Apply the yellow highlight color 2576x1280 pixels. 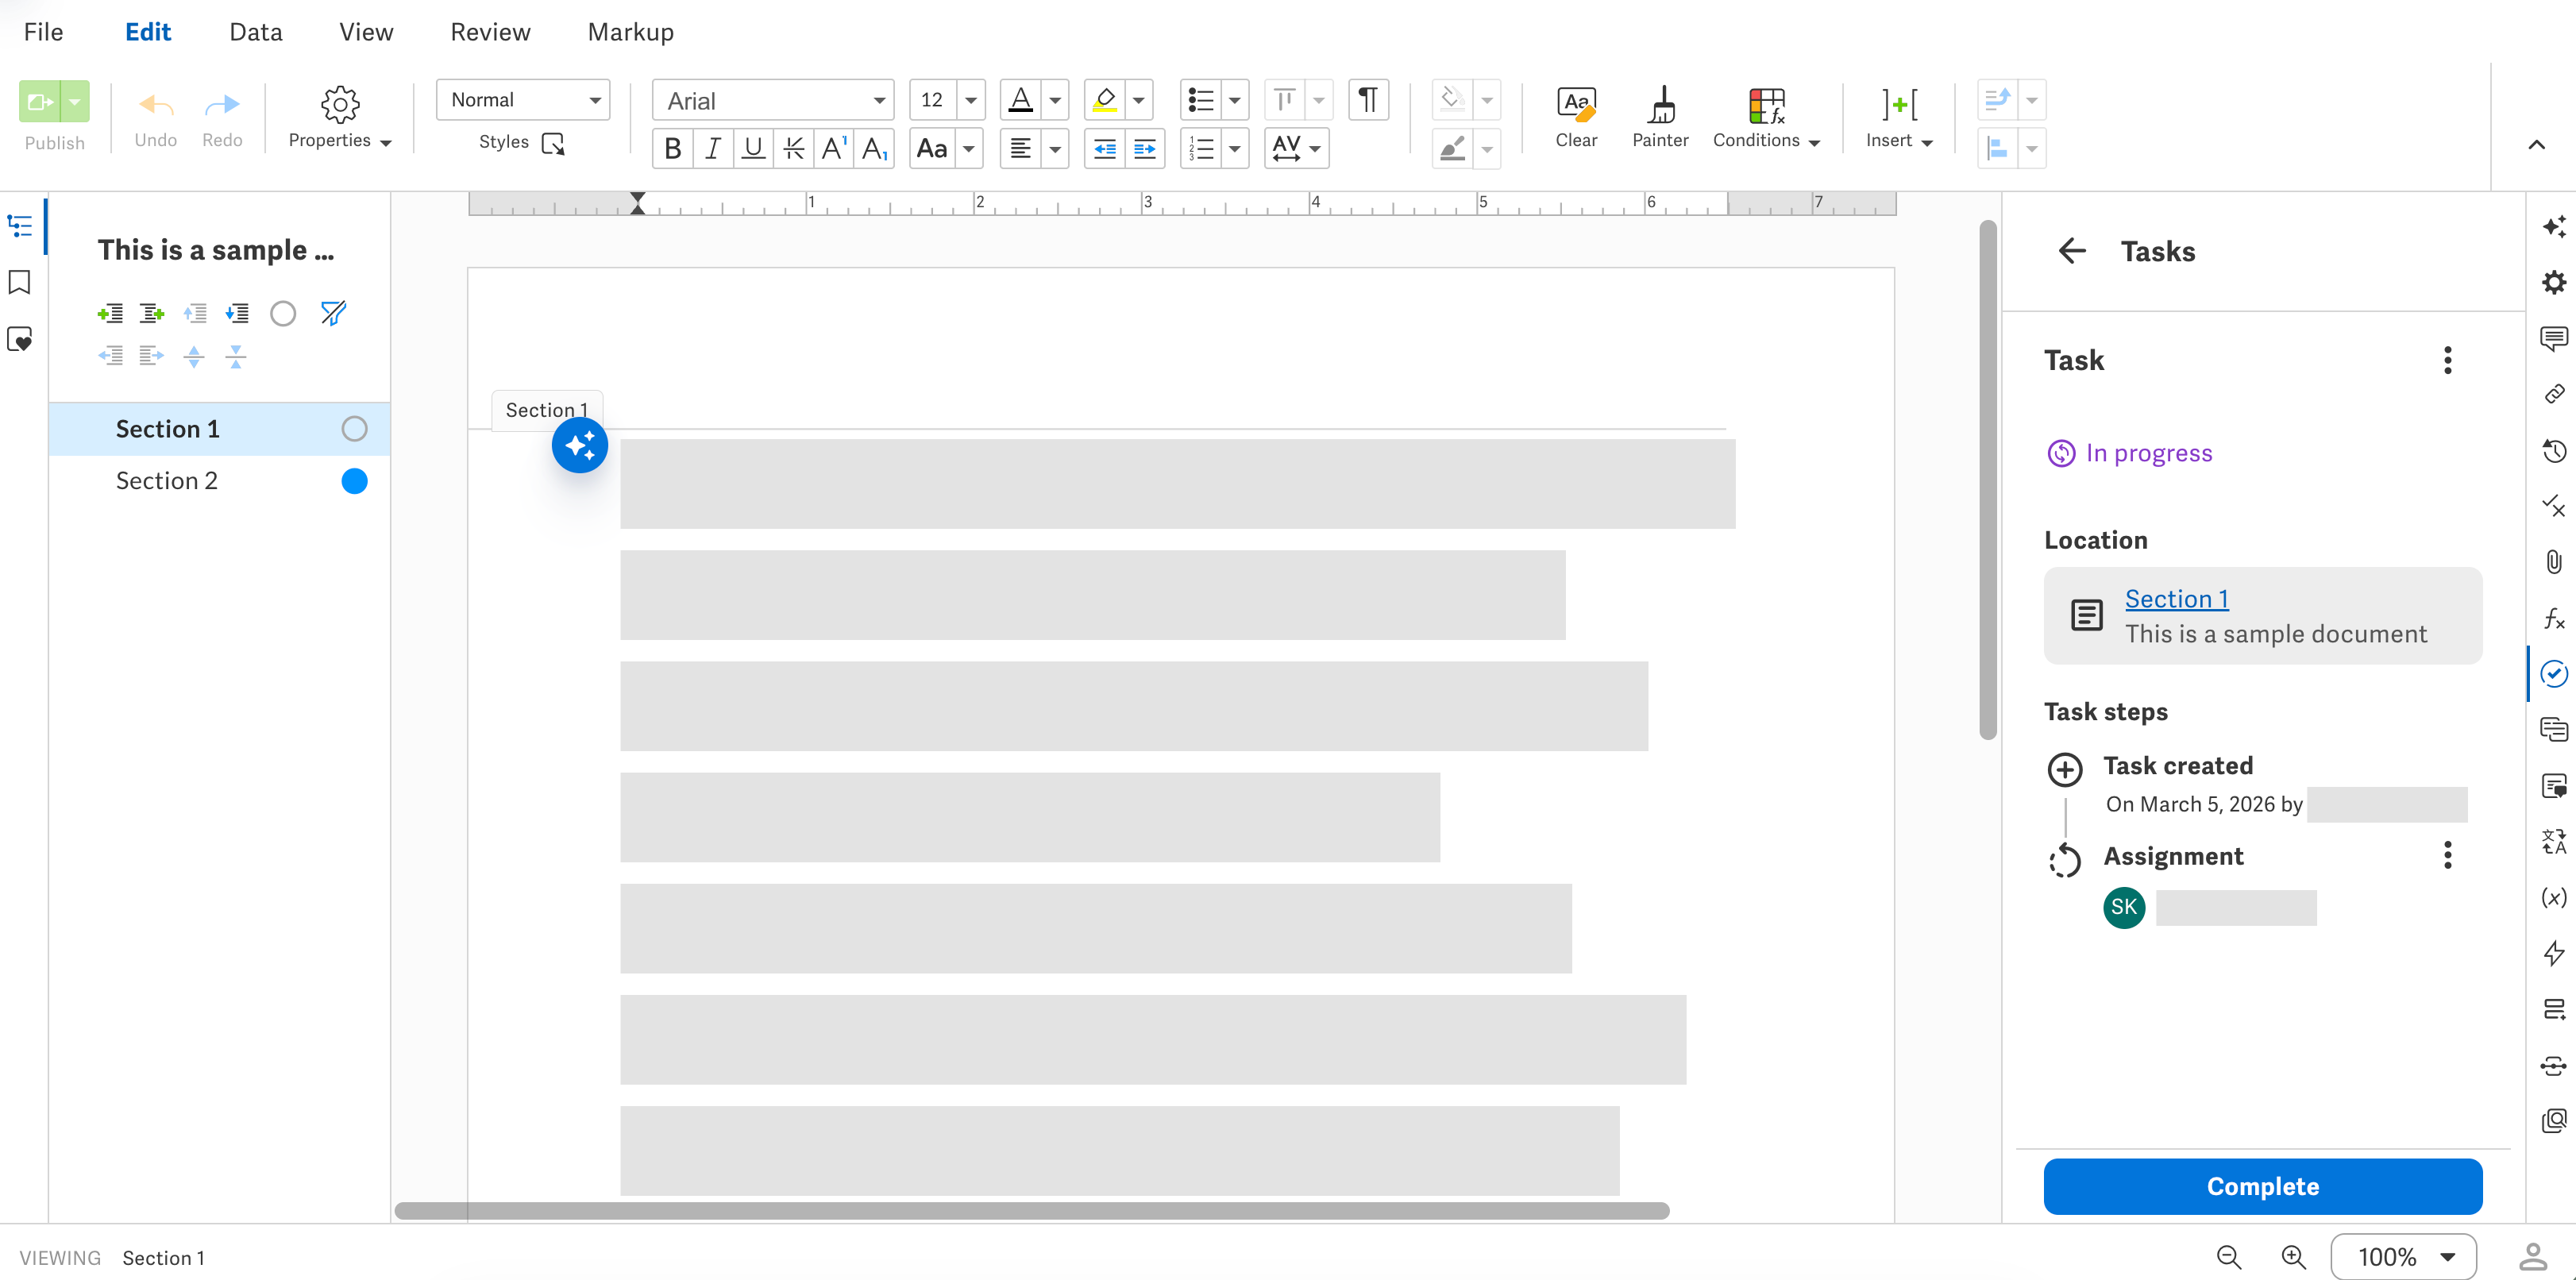click(x=1105, y=100)
